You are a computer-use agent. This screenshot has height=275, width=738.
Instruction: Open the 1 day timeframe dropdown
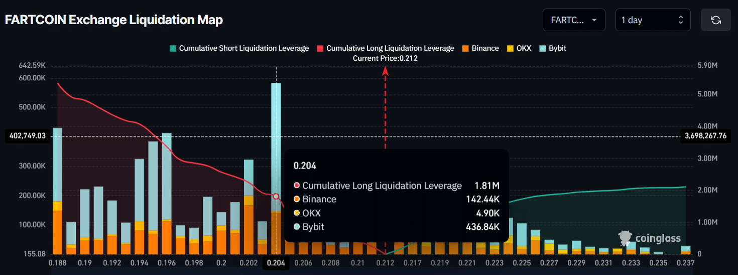coord(653,20)
